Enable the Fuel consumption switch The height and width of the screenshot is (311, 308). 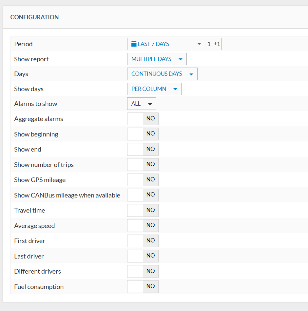tap(143, 287)
